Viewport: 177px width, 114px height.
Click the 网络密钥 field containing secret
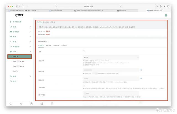(111, 79)
